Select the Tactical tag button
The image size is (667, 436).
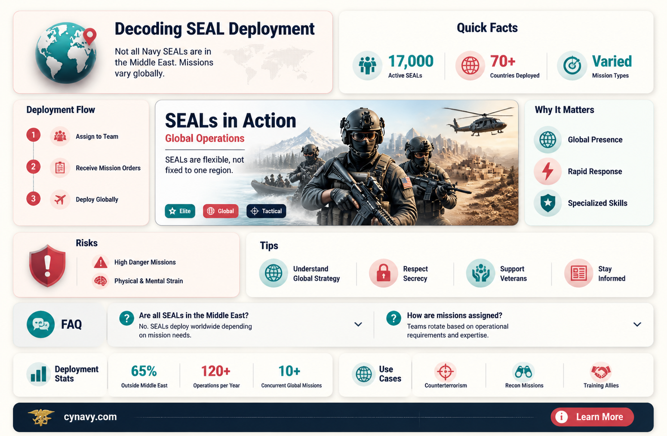266,211
